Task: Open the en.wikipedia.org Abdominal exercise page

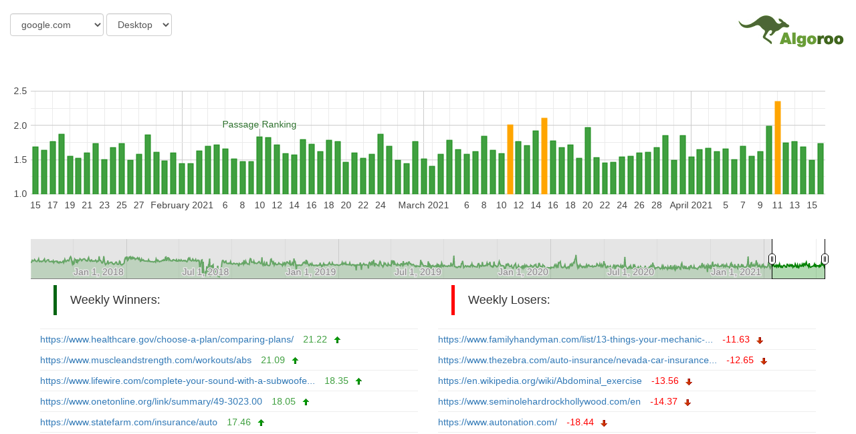Action: [x=540, y=381]
